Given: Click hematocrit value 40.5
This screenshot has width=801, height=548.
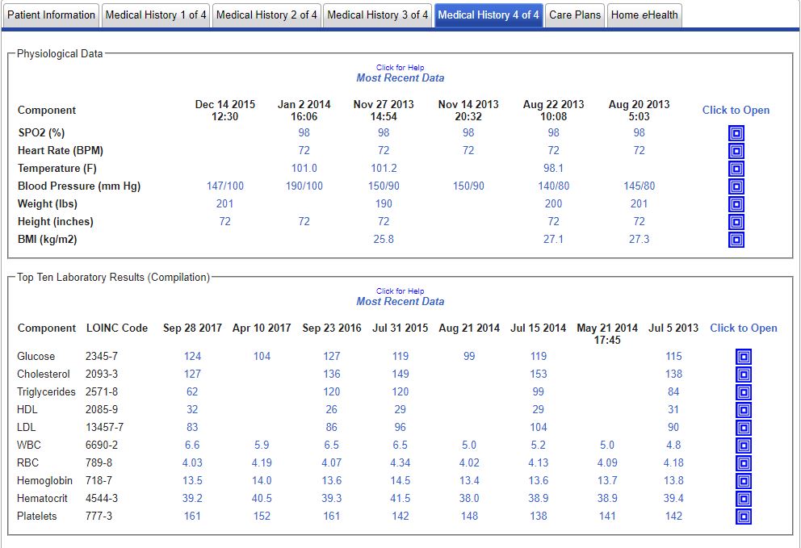Looking at the screenshot, I should [x=262, y=498].
